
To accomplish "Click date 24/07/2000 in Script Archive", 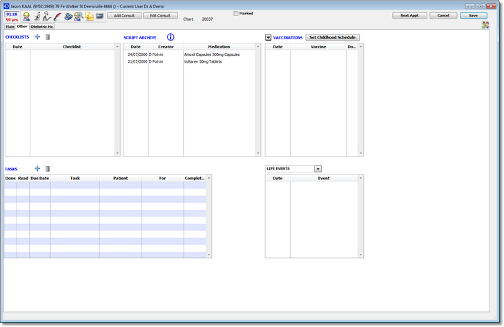I will (x=137, y=54).
